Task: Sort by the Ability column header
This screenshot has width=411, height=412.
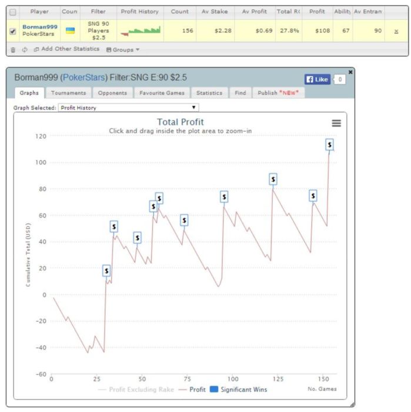Action: tap(342, 12)
